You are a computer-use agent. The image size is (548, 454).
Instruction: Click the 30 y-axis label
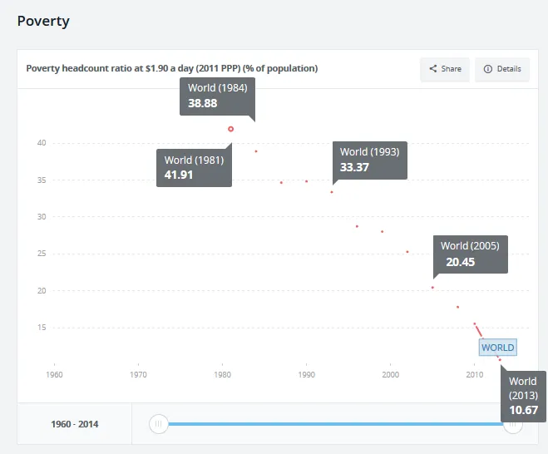42,217
